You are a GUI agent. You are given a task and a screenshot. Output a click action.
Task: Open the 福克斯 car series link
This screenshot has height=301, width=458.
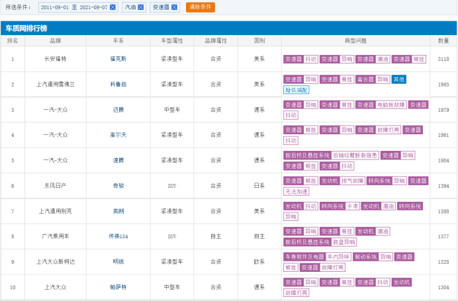(118, 59)
